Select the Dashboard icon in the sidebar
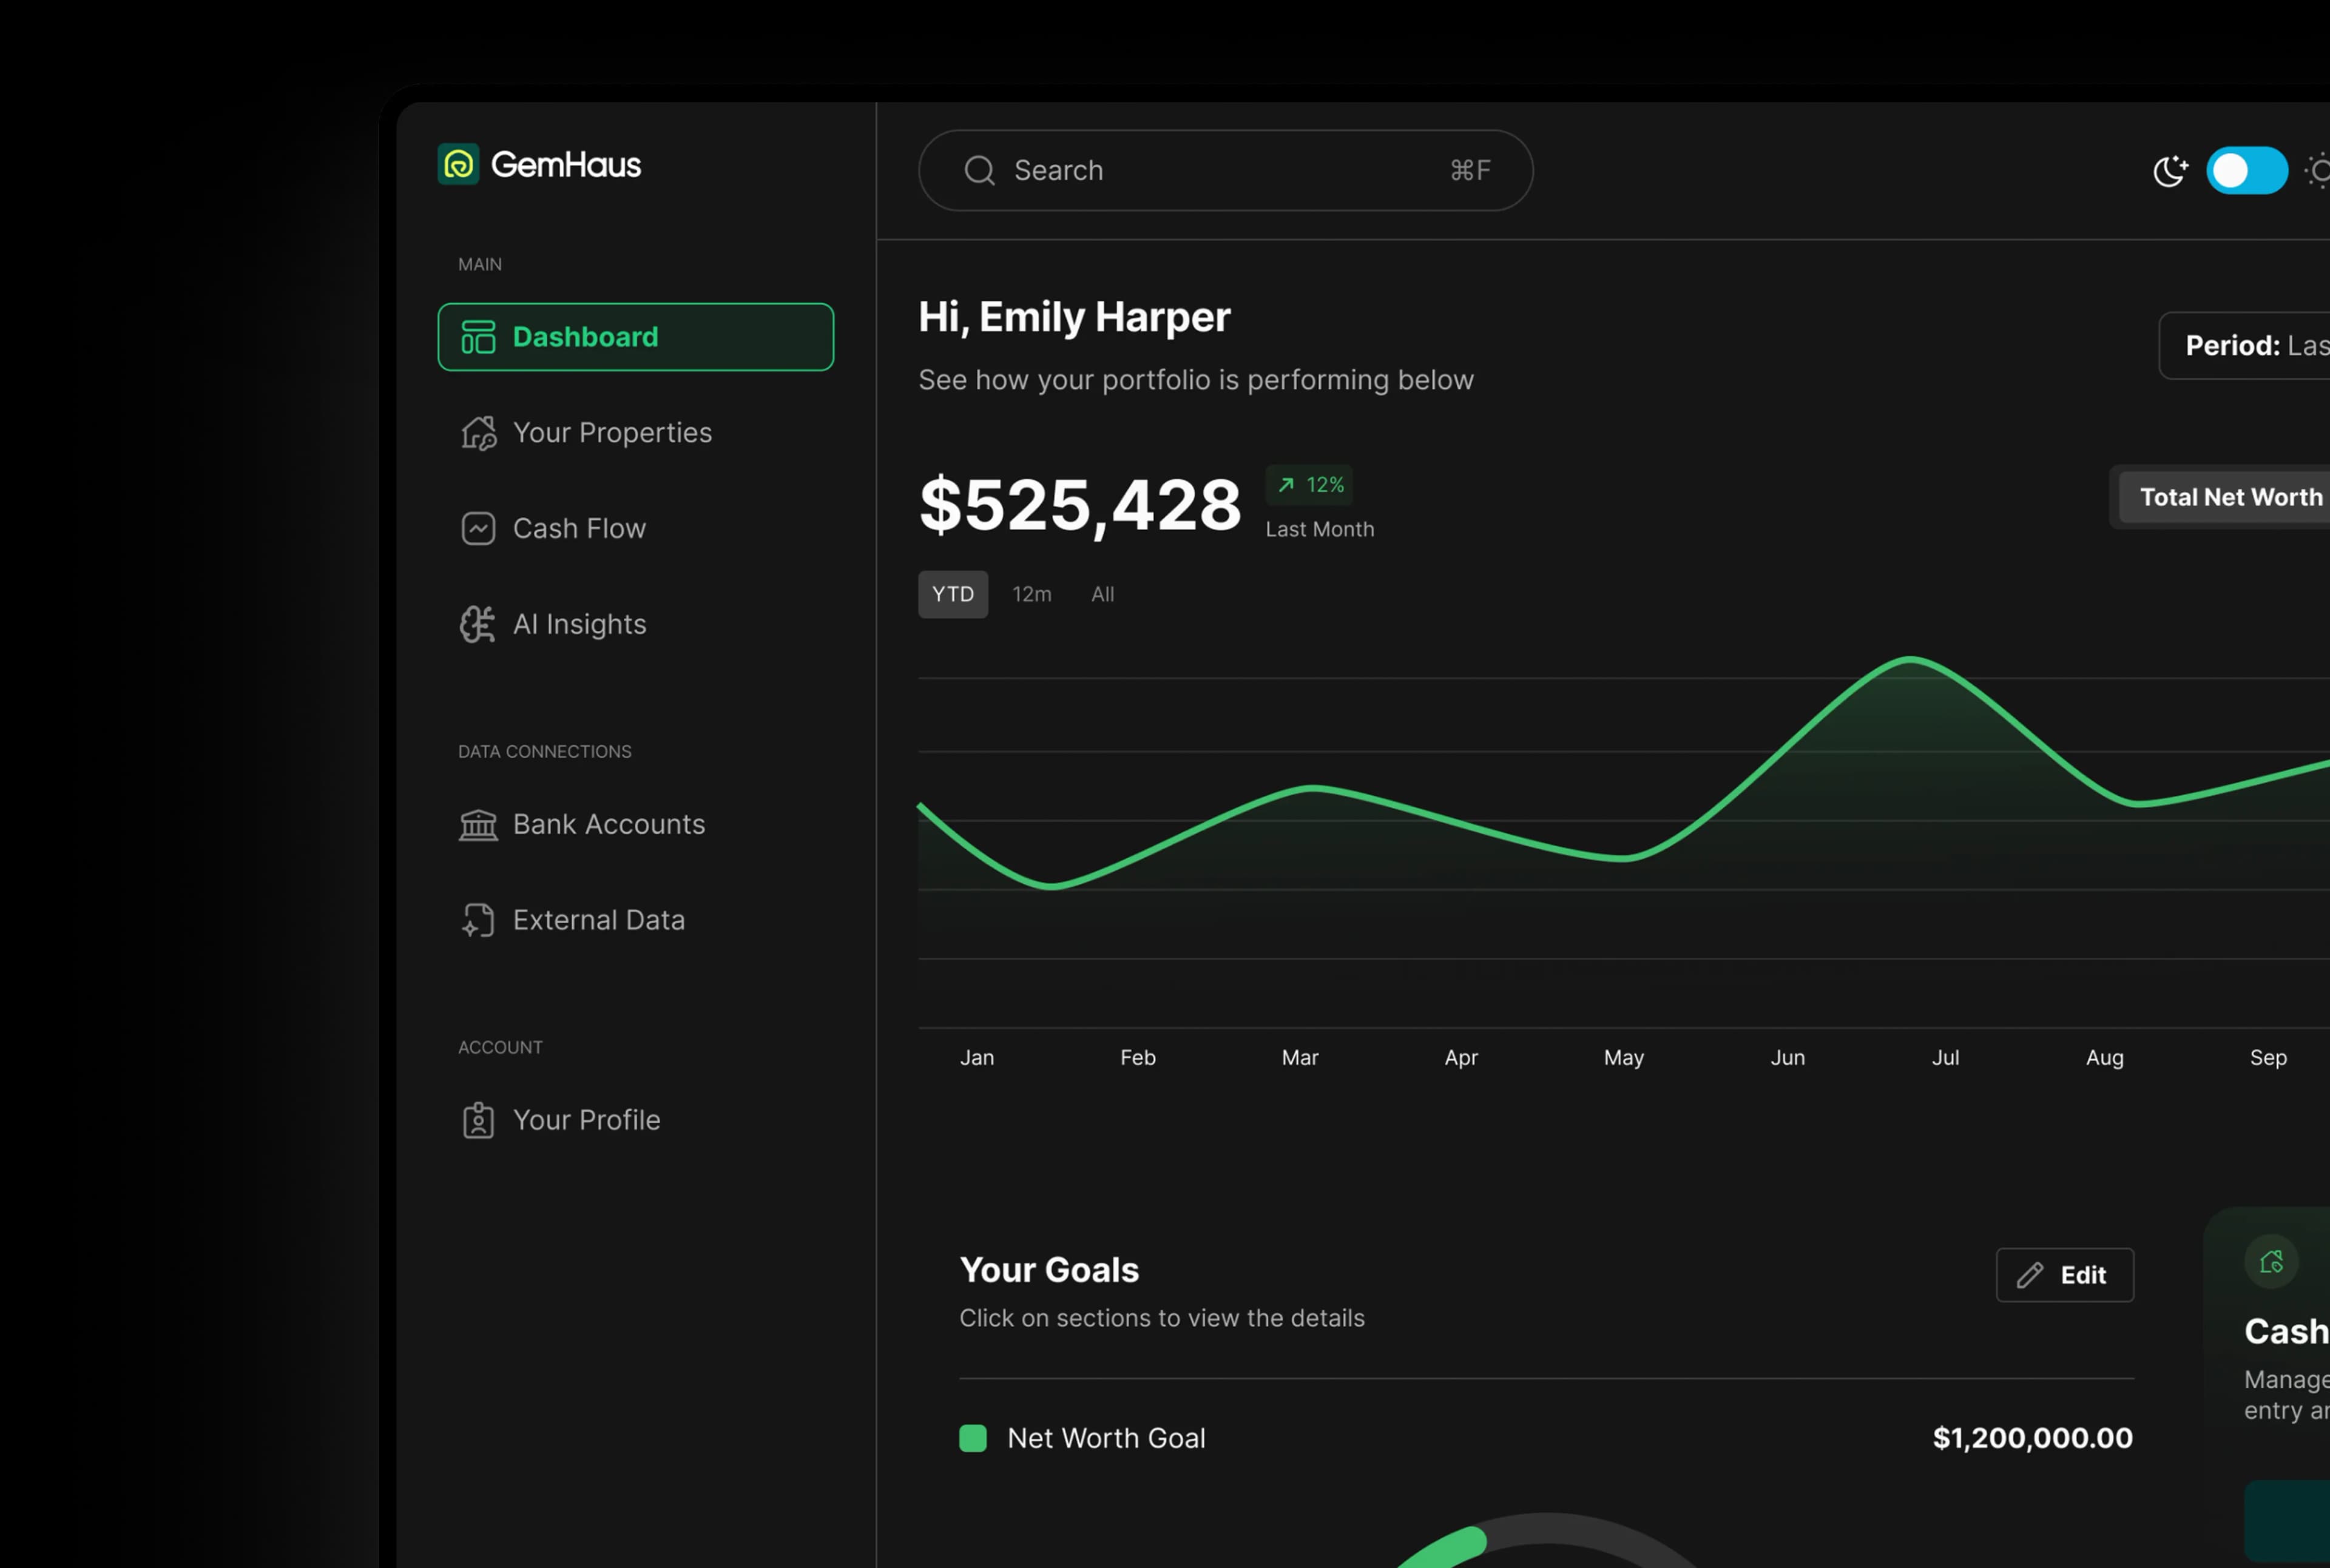 478,337
